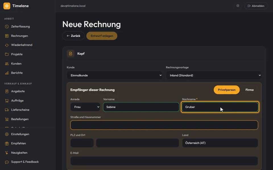Open the Anrede dropdown
Image resolution: width=273 pixels, height=170 pixels.
[85, 107]
